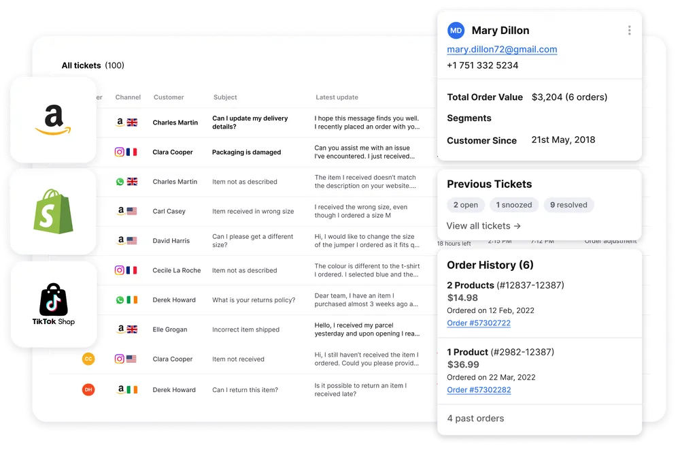Follow the Order #57302282 link
Viewport: 680px width, 454px height.
coord(479,390)
